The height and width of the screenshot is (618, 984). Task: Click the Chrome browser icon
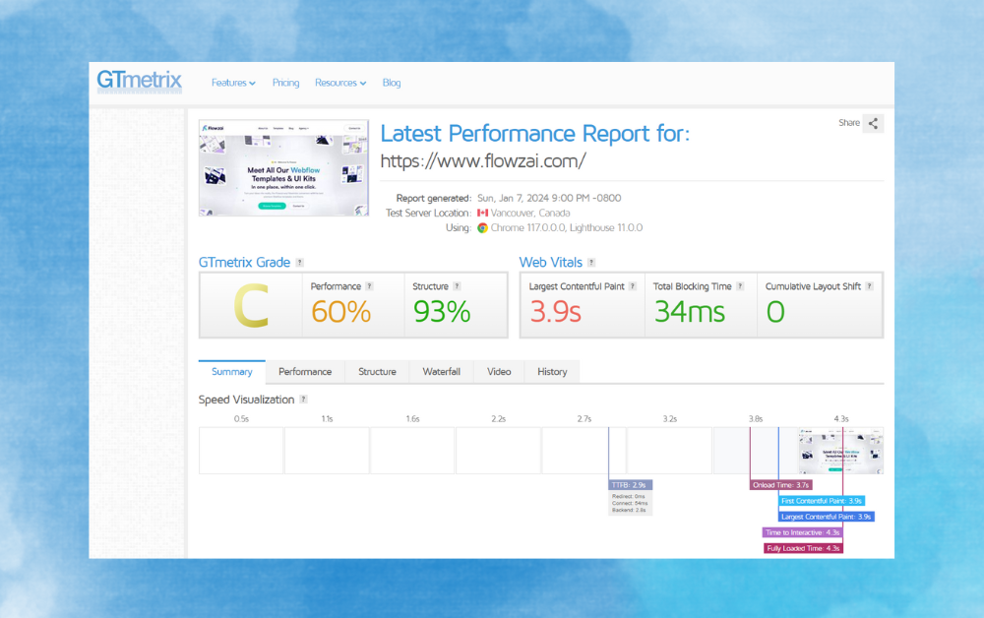coord(482,227)
